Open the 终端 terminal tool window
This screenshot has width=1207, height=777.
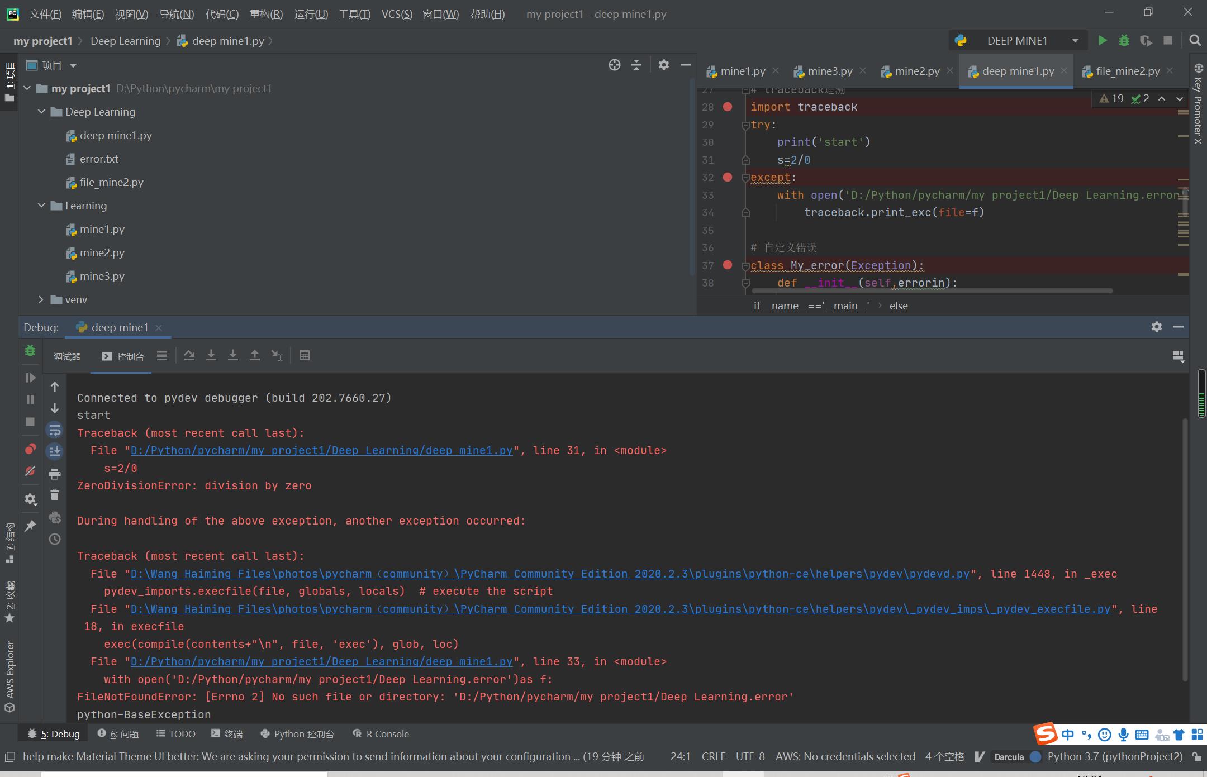(227, 734)
